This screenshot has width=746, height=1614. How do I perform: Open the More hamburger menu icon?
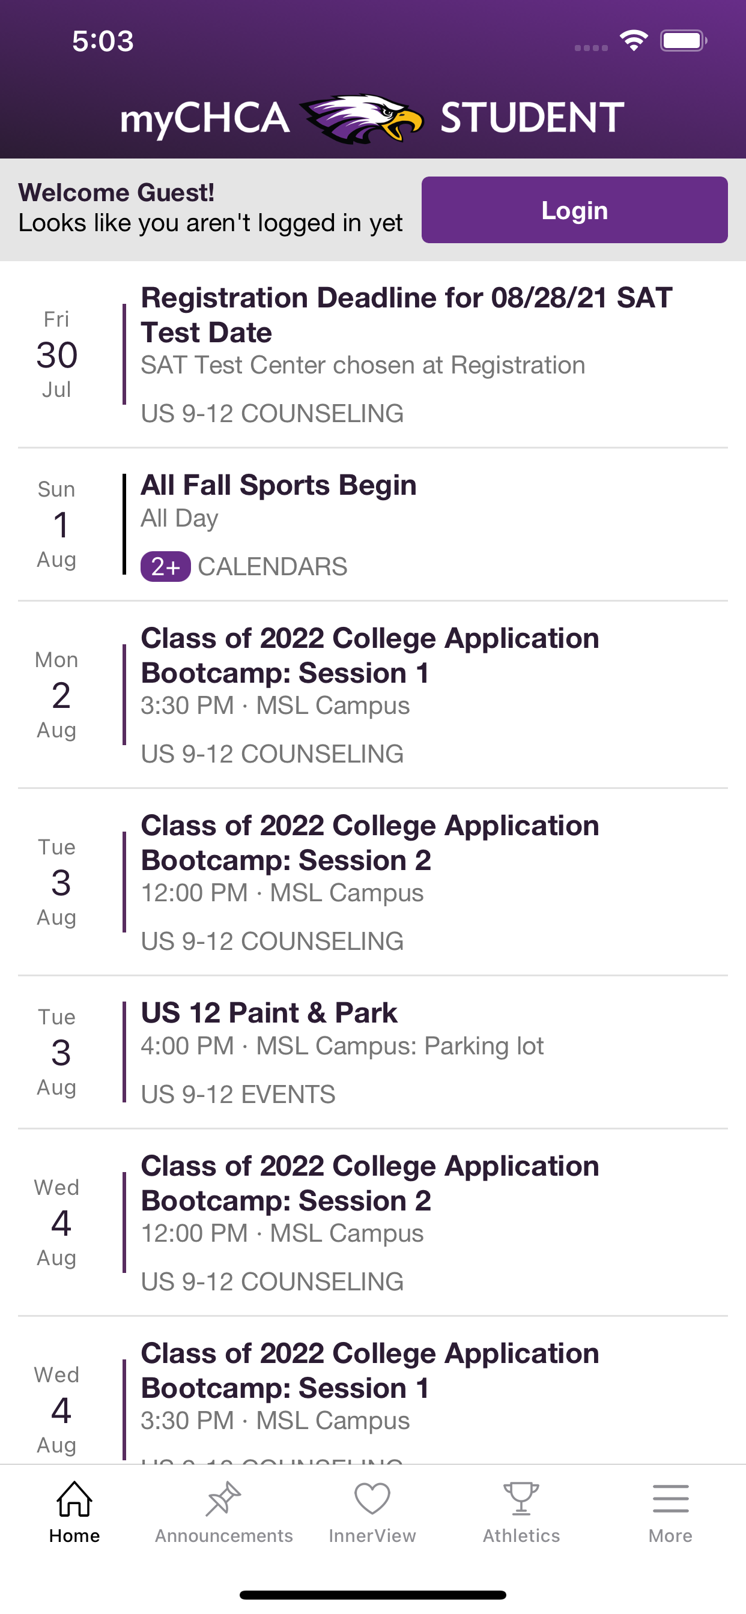coord(670,1499)
